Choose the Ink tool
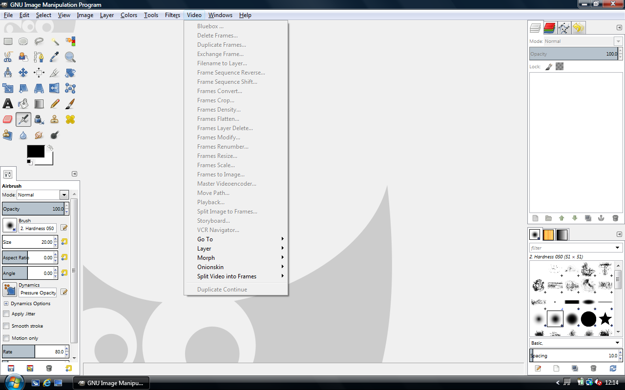 (39, 119)
